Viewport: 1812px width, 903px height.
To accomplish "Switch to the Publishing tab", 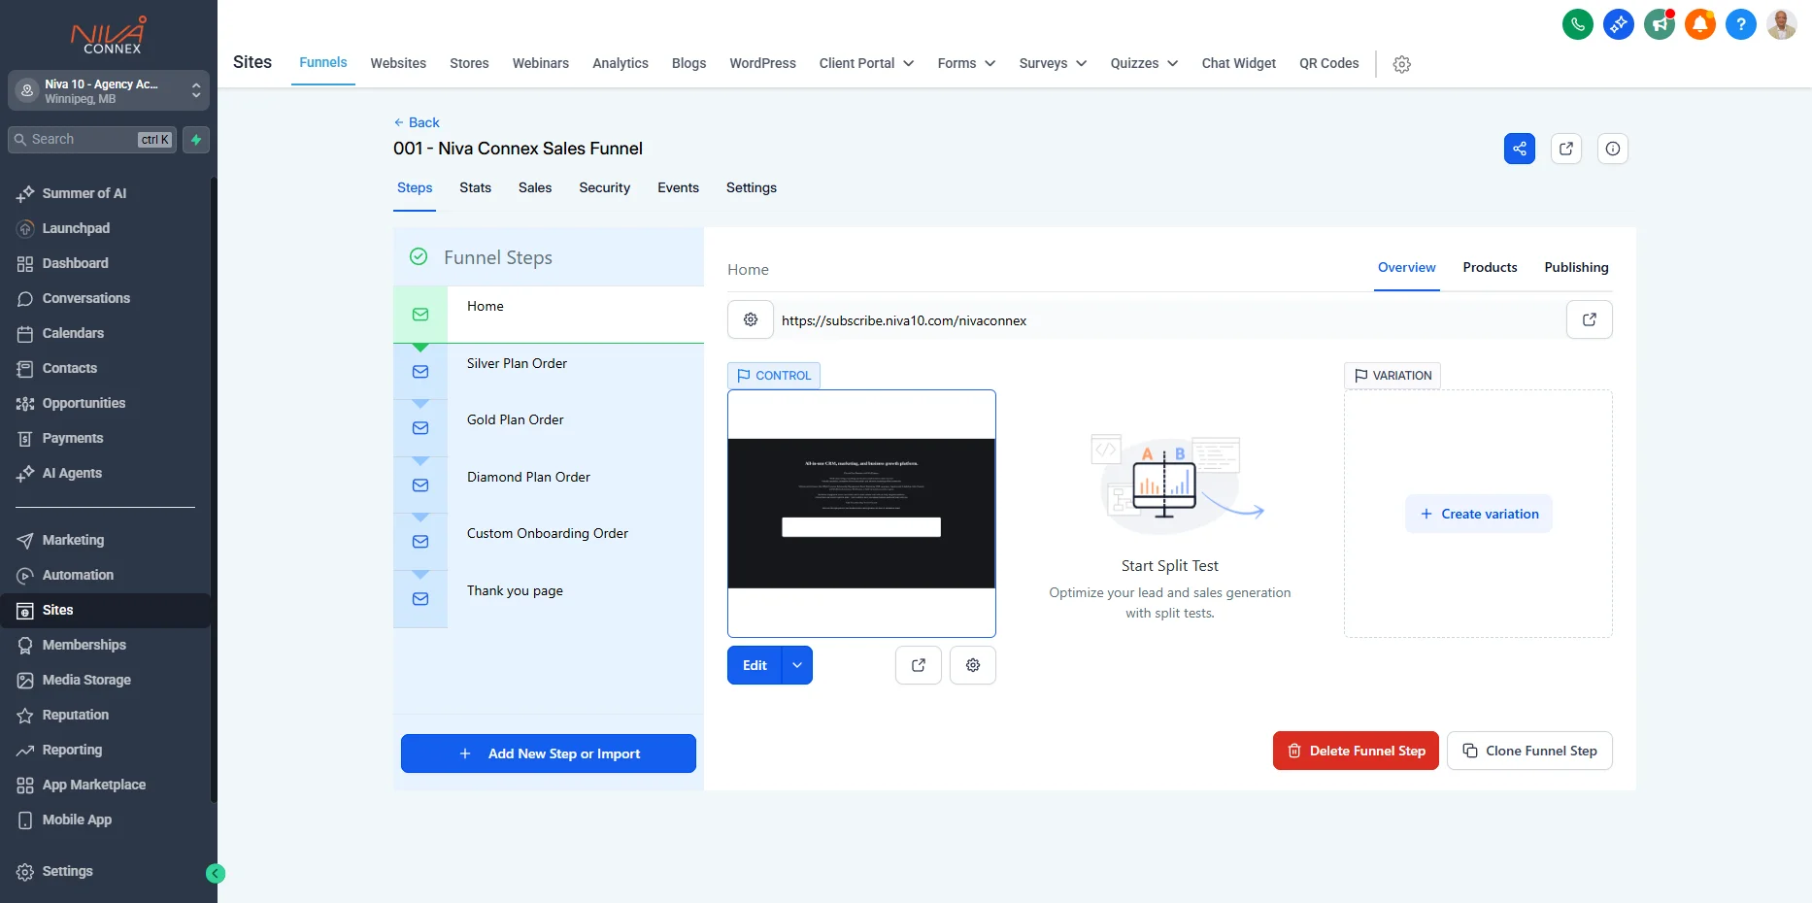I will point(1576,267).
